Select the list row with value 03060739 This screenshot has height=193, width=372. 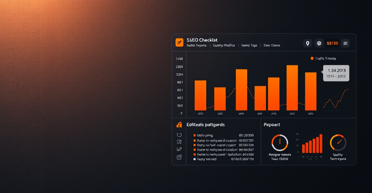224,140
